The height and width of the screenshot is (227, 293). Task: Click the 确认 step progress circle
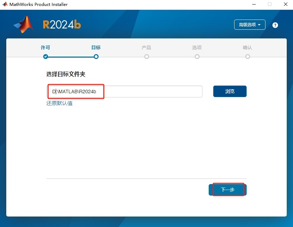tap(248, 57)
